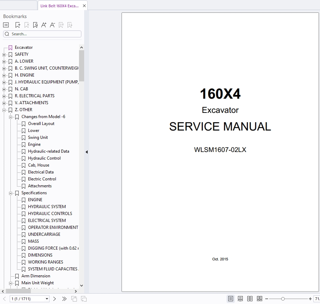Collapse the bookmarks panel with the arrow
Image resolution: width=320 pixels, height=304 pixels.
(87, 152)
